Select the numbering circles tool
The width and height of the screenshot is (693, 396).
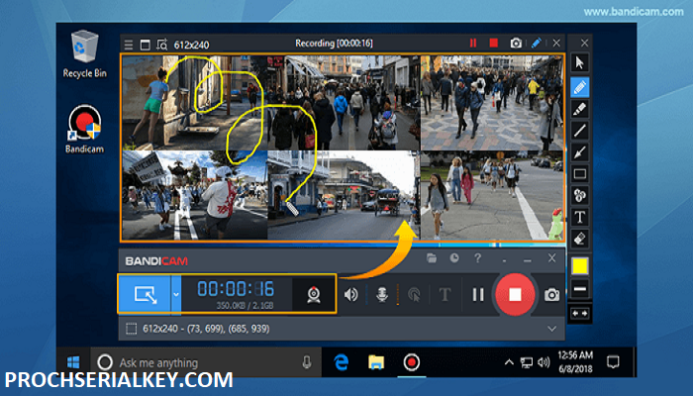[x=579, y=195]
